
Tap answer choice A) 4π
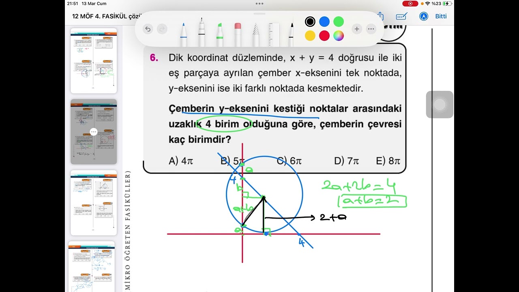click(181, 161)
